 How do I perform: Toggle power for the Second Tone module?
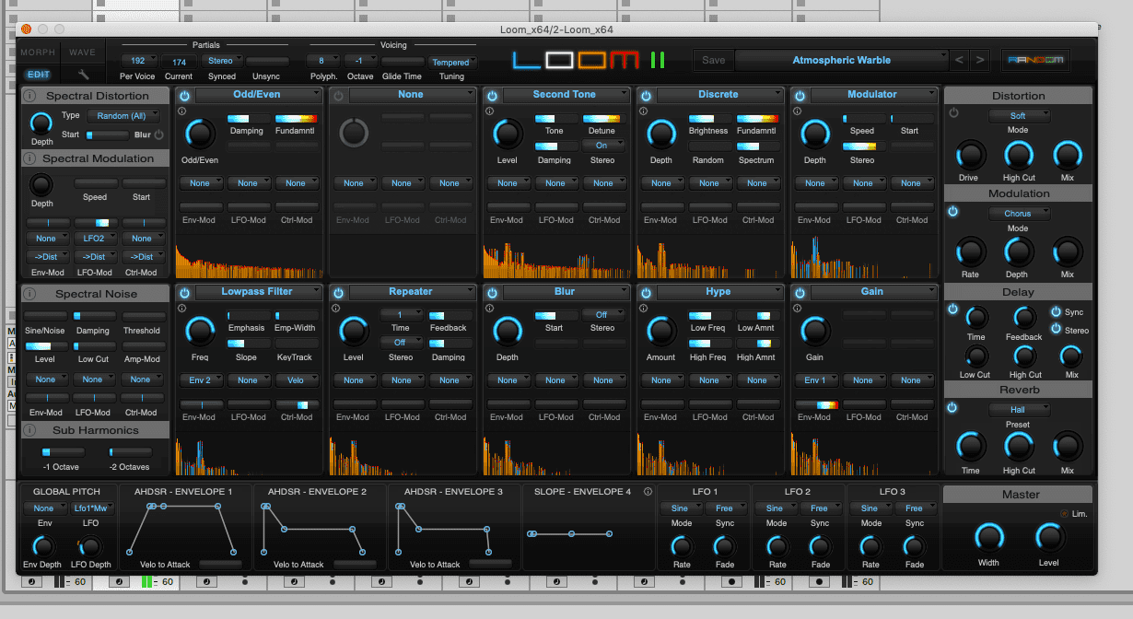[x=492, y=96]
